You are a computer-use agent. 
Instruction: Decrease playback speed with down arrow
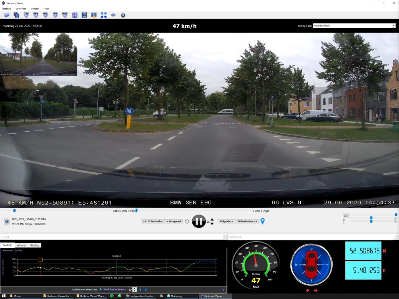(212, 223)
